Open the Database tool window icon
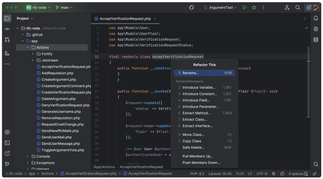The width and height of the screenshot is (323, 179). tap(315, 39)
